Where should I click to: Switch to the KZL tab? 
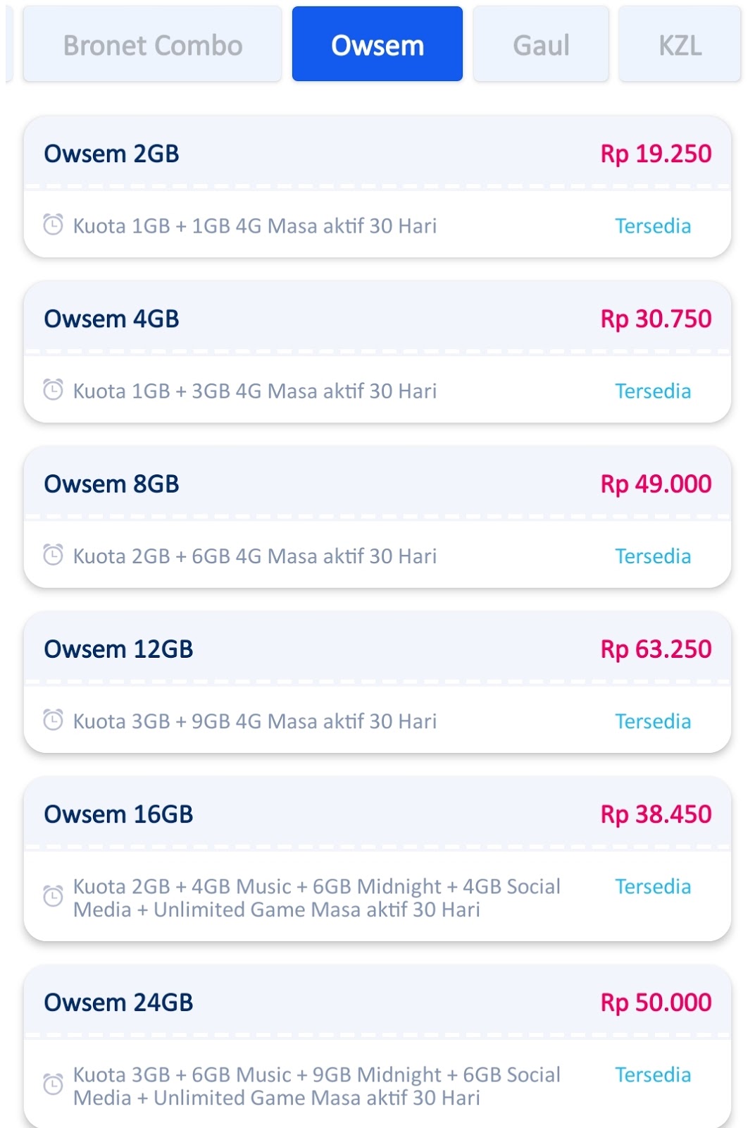(680, 45)
